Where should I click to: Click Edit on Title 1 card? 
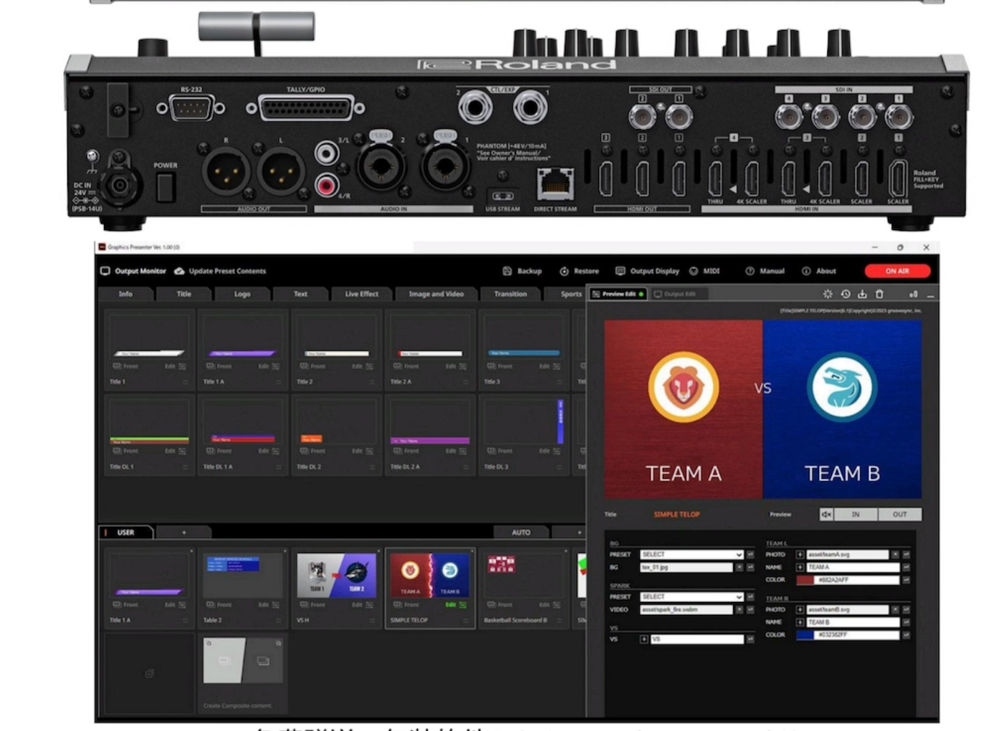pos(170,366)
